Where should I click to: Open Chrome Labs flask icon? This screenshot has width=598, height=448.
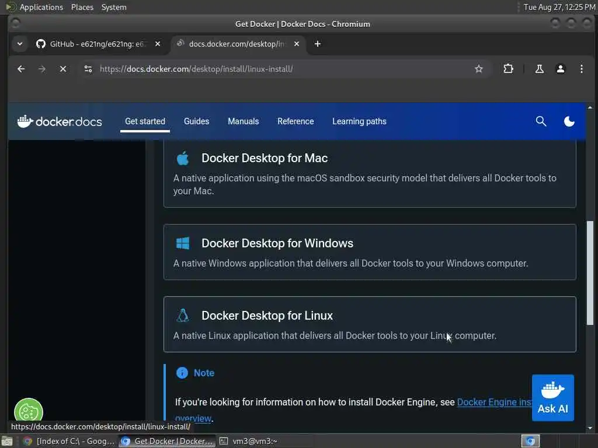pos(539,69)
